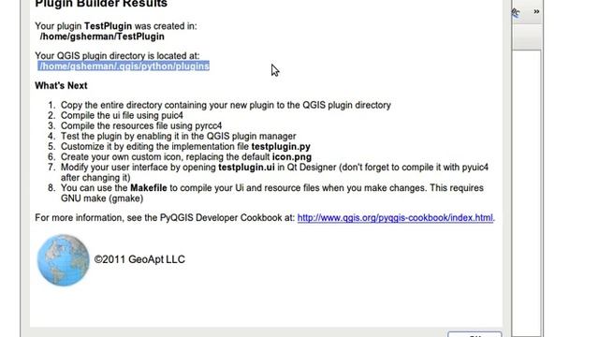Click the bold TestPlugin name in first line

point(109,26)
